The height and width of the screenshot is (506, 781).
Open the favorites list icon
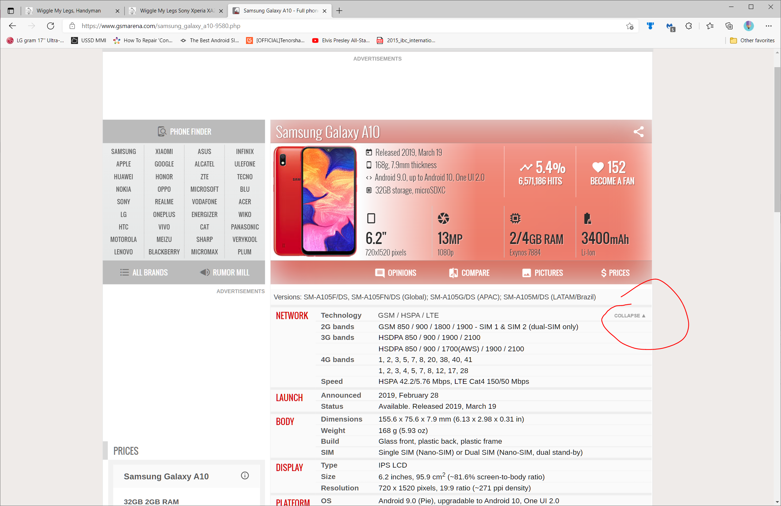click(710, 26)
